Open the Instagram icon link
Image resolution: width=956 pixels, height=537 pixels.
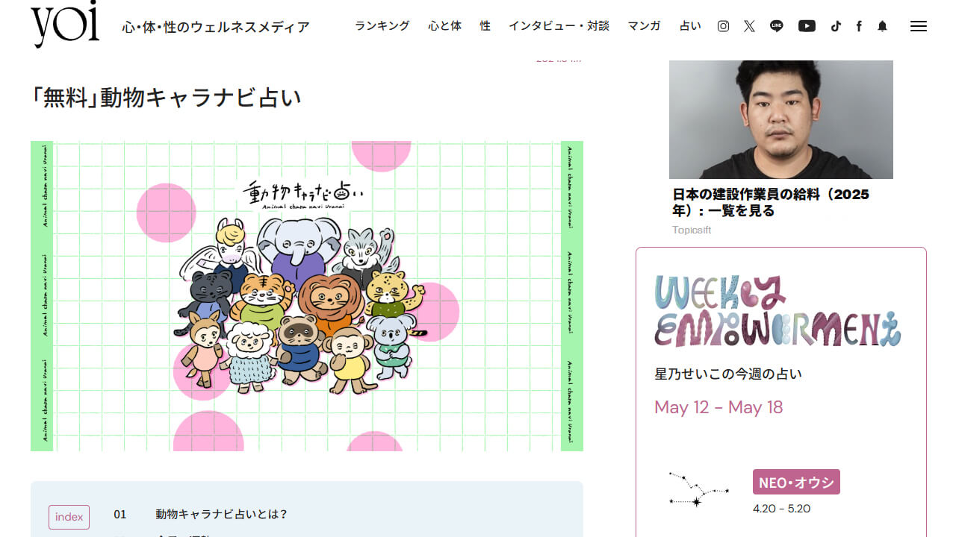click(x=723, y=26)
